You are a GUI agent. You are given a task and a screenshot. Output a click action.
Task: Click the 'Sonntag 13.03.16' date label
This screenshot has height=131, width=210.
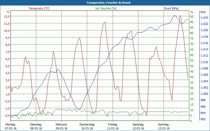(x=164, y=126)
